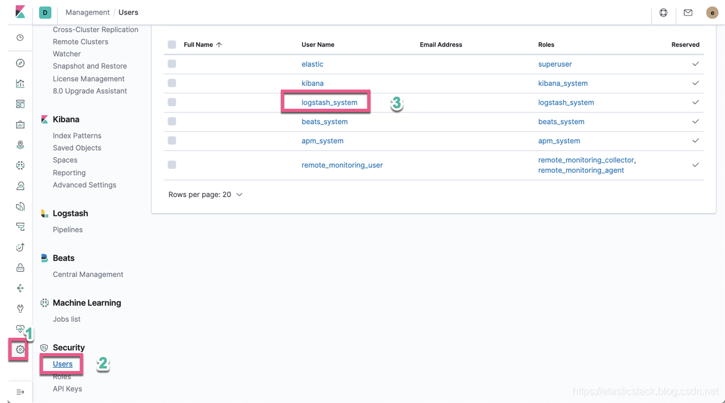Open Remote Clusters menu item

pos(81,42)
